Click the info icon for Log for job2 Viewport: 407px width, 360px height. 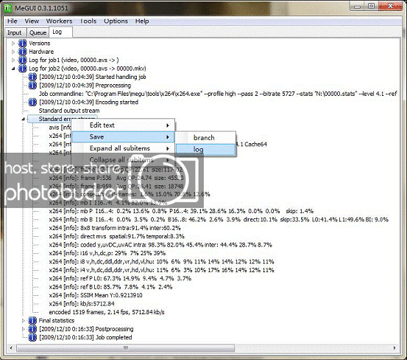click(x=23, y=69)
